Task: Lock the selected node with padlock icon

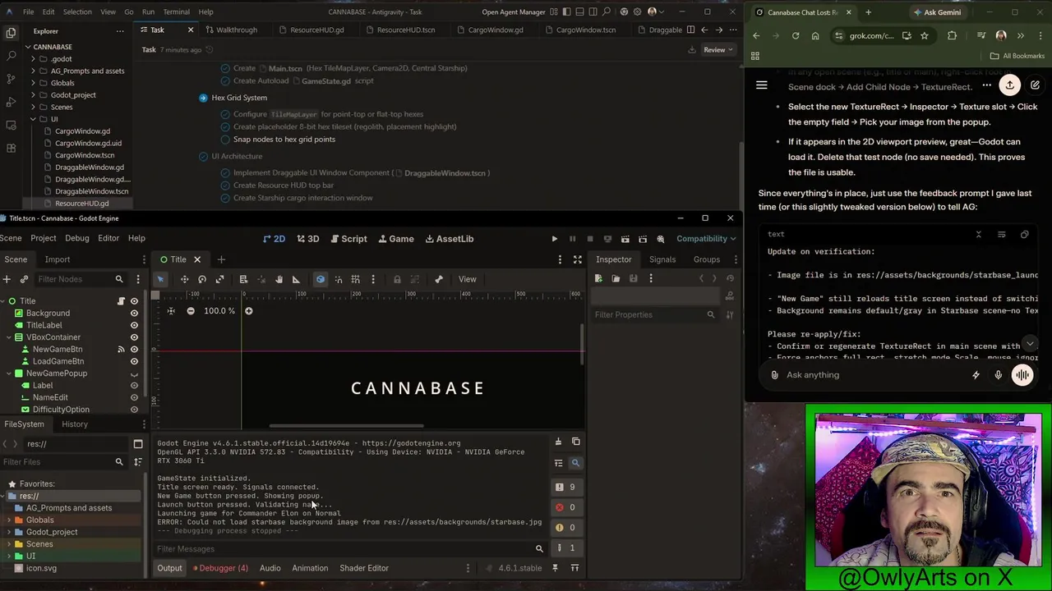Action: coord(397,279)
